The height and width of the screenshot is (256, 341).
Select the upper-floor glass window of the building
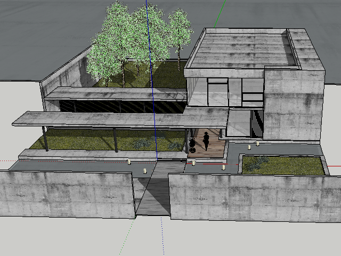(x=225, y=92)
